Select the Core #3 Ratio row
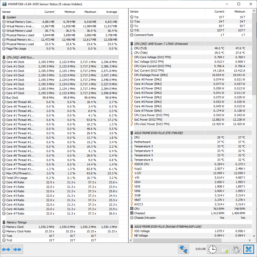Image resolution: width=257 pixels, height=257 pixels. 60,196
